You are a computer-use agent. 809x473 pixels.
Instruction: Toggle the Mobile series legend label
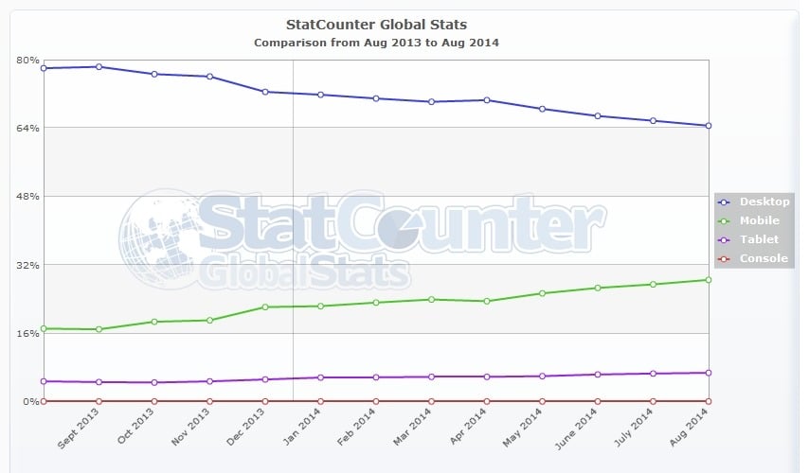760,220
